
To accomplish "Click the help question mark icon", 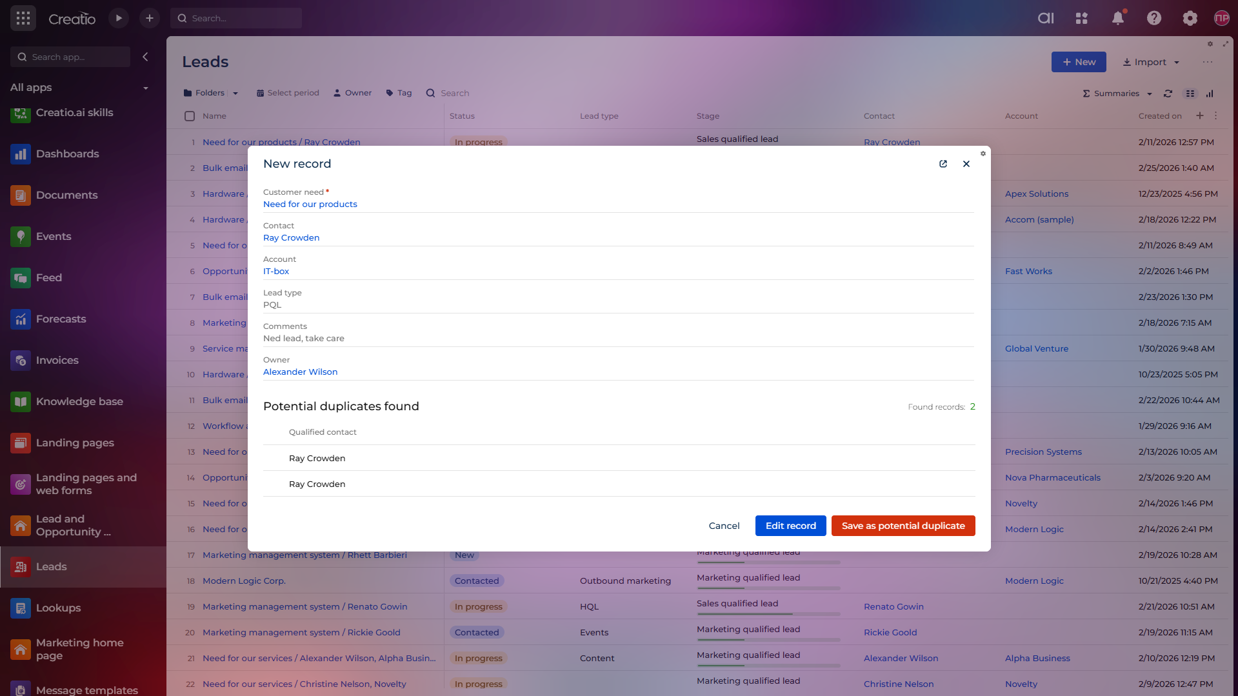I will click(1153, 18).
